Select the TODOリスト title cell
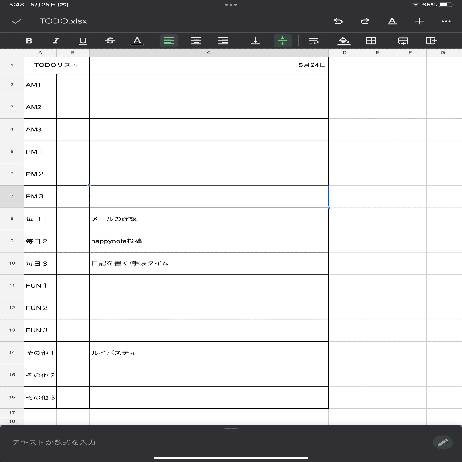This screenshot has height=462, width=462. click(57, 65)
